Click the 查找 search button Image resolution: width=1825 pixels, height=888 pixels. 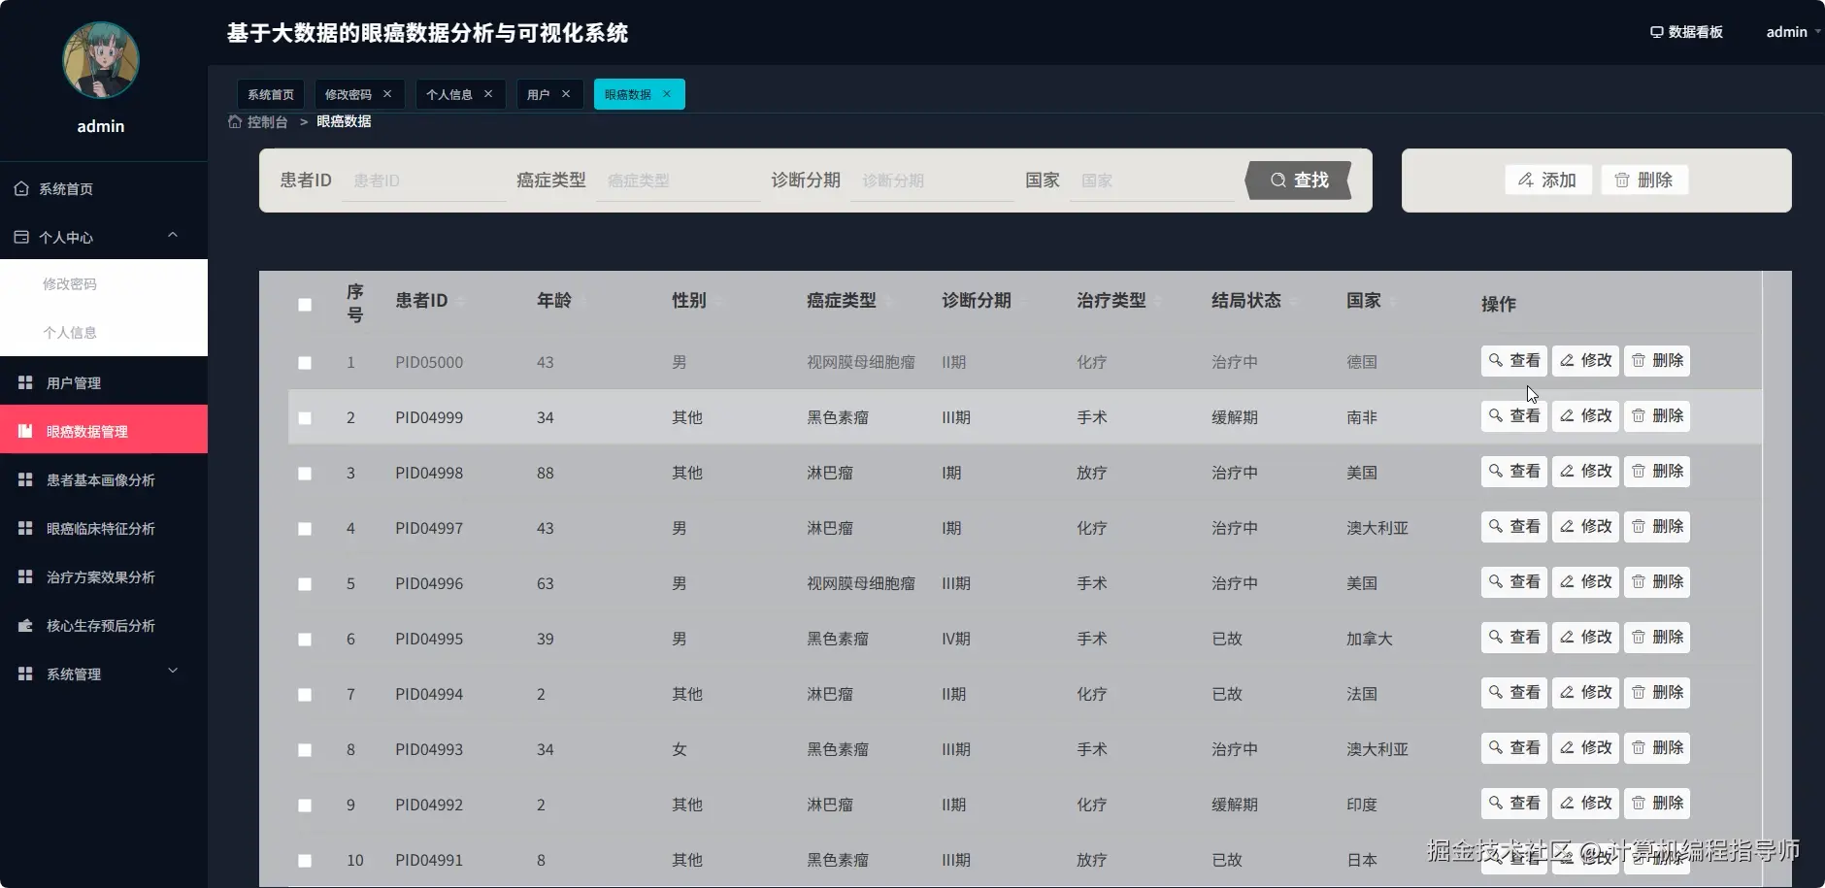1299,181
